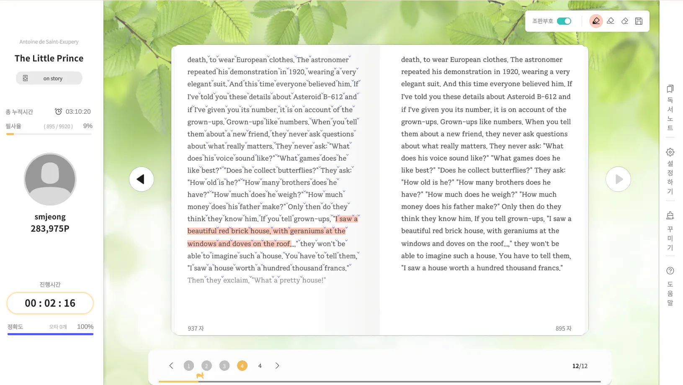
Task: Click author name Antoine de Saint-Exupery
Action: [49, 42]
